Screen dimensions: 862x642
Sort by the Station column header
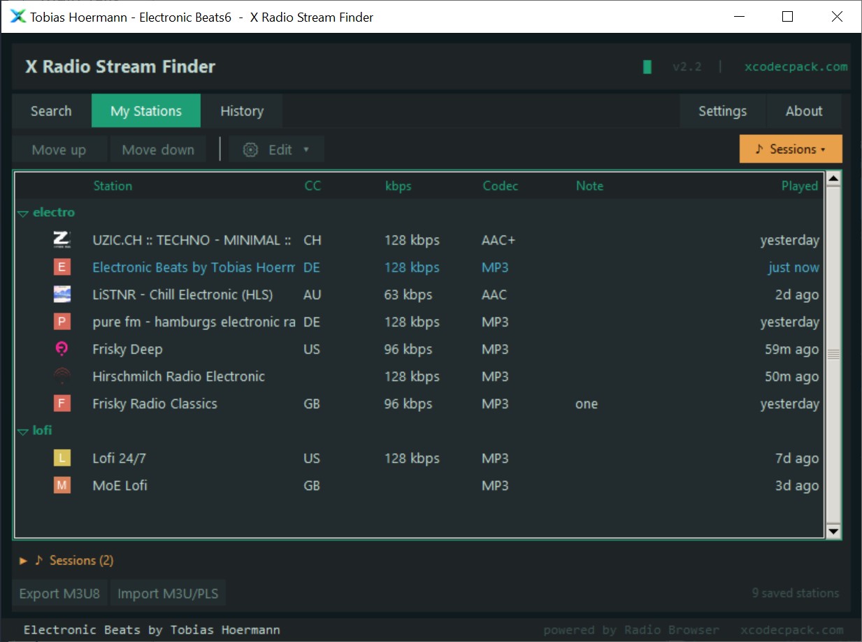113,186
